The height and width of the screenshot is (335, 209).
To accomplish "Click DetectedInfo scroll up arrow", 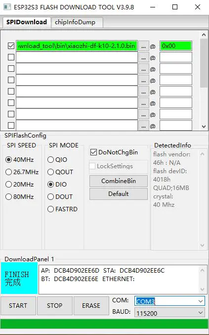I will (x=203, y=154).
